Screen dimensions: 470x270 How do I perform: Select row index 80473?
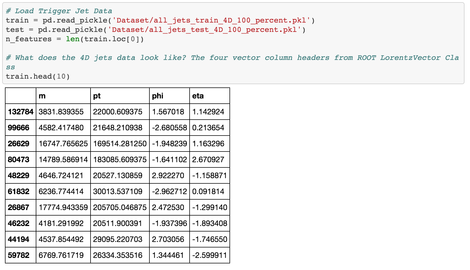tap(18, 159)
